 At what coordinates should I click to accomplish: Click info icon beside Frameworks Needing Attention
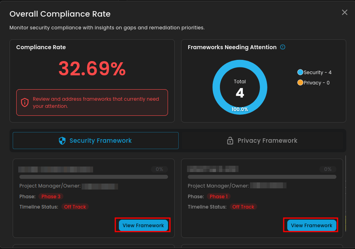click(x=282, y=47)
